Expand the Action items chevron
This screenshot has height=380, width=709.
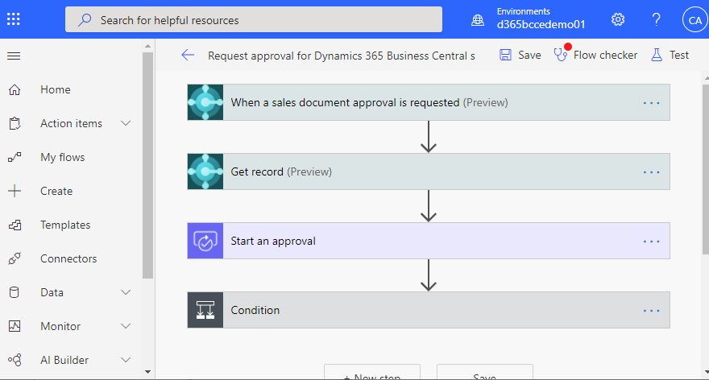click(126, 123)
